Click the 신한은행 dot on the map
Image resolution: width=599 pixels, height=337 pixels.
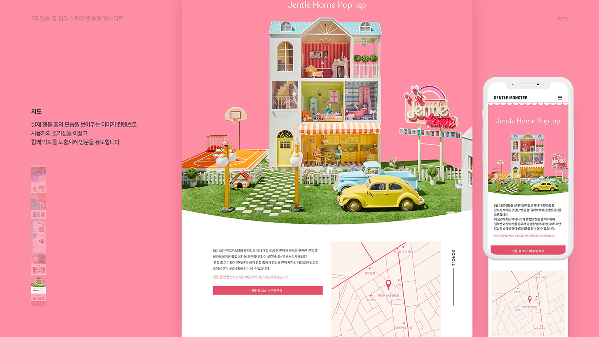coord(370,268)
